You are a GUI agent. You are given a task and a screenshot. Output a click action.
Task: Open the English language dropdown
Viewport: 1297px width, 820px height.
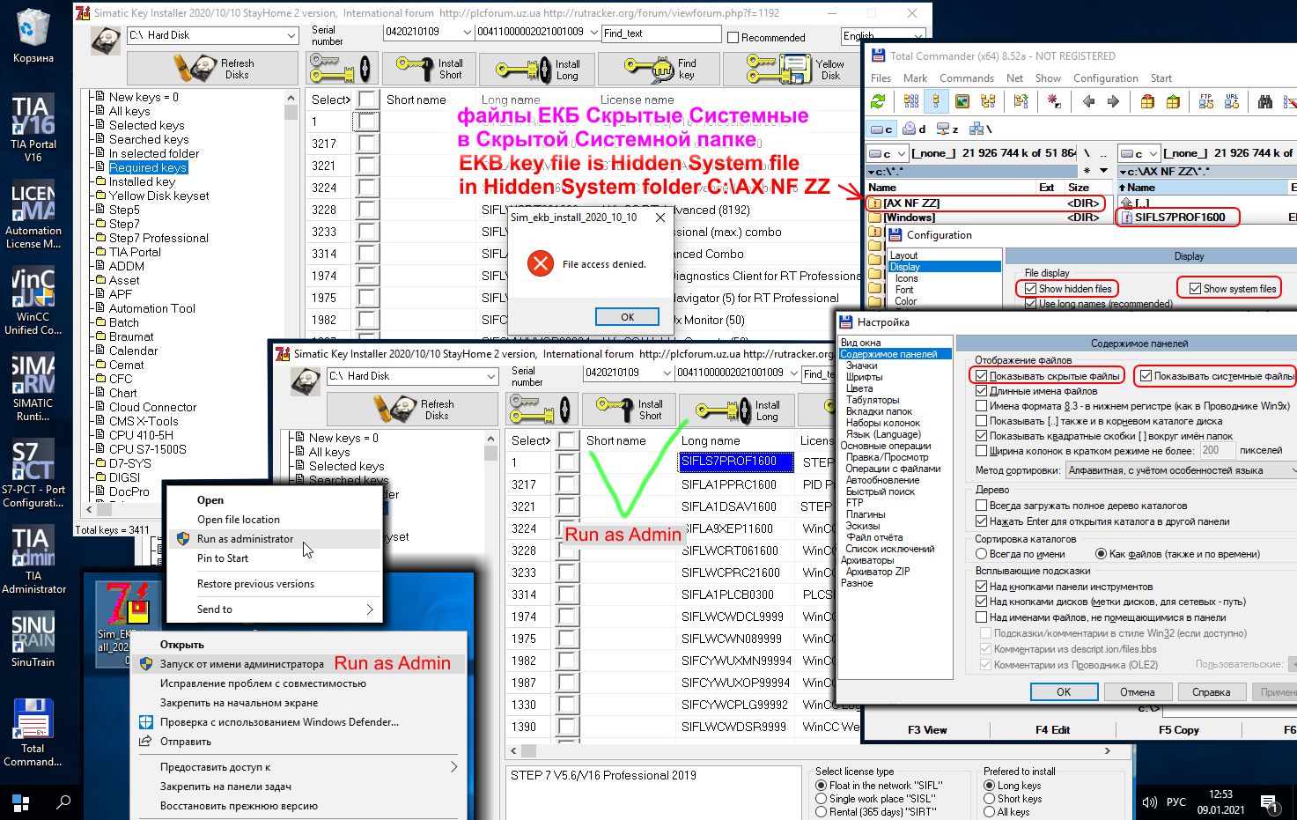882,36
